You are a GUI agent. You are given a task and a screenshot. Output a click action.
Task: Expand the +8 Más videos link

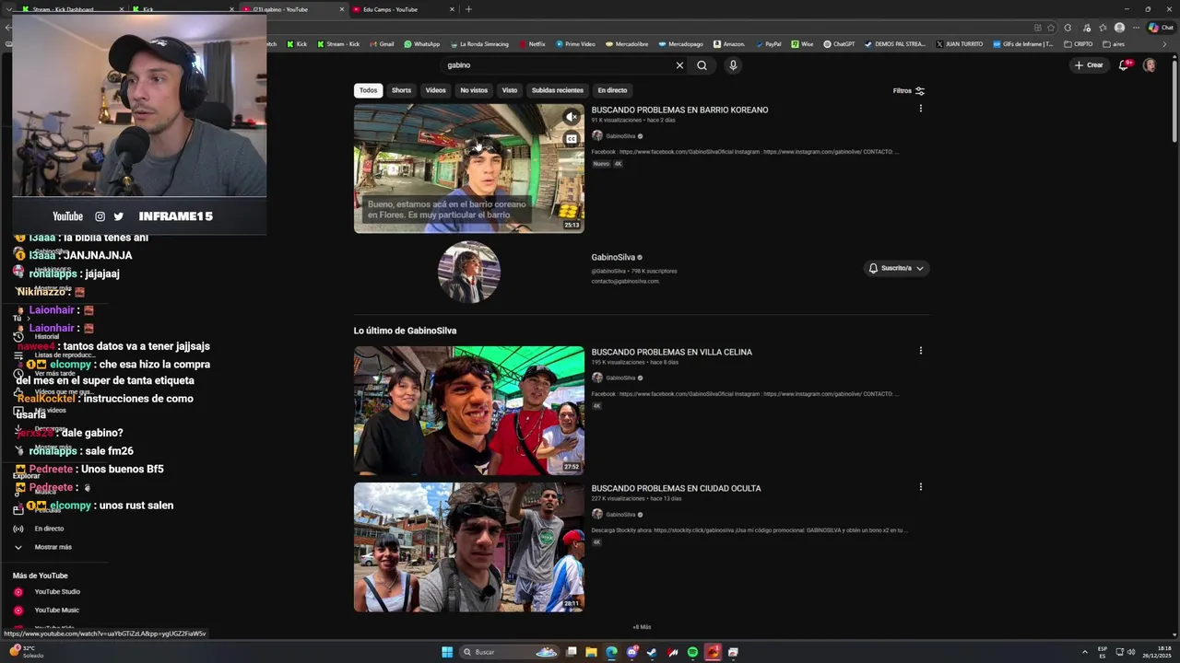click(642, 627)
